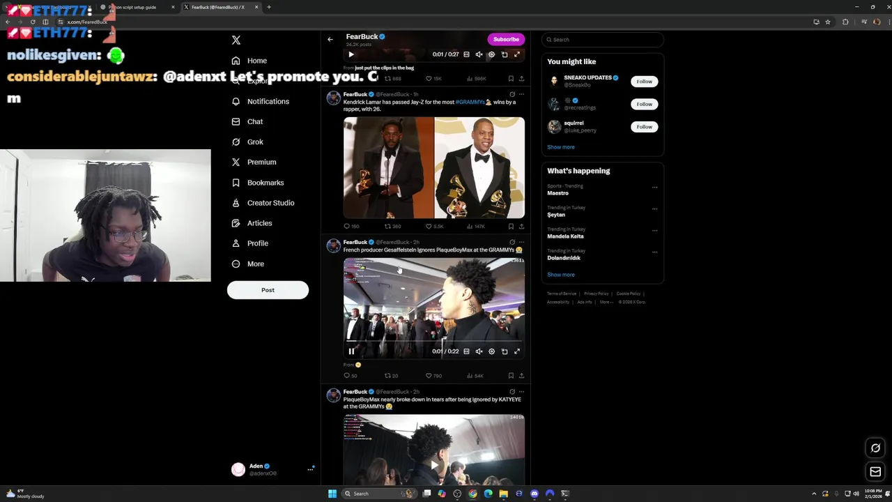Viewport: 892px width, 502px height.
Task: Seek on the 0:22 video progress bar
Action: click(434, 342)
